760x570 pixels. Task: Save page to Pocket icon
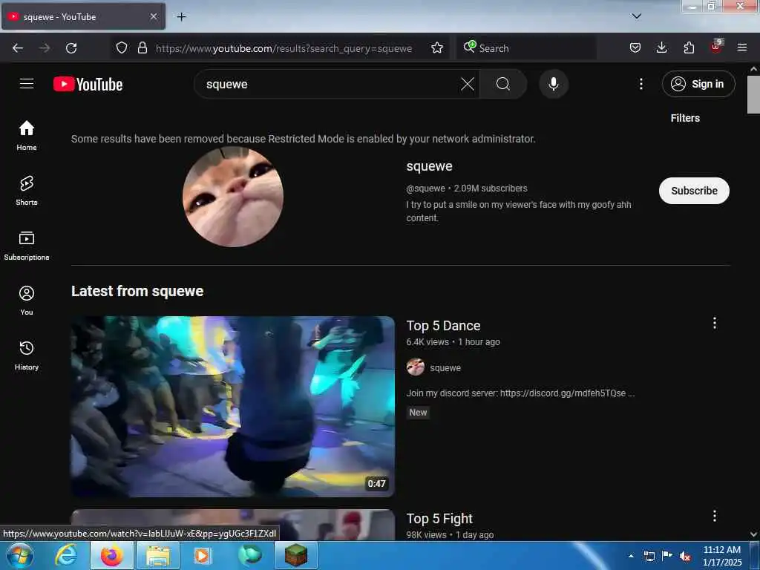tap(635, 47)
